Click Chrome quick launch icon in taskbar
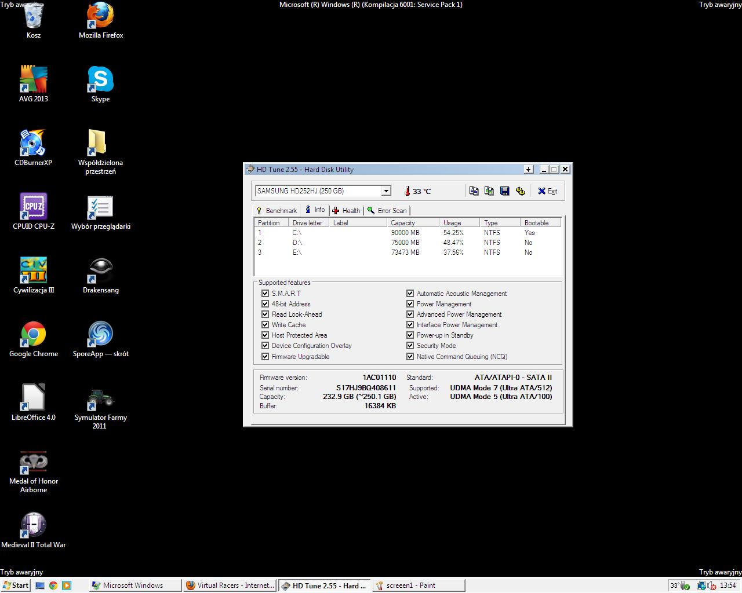This screenshot has width=742, height=593. 53,585
